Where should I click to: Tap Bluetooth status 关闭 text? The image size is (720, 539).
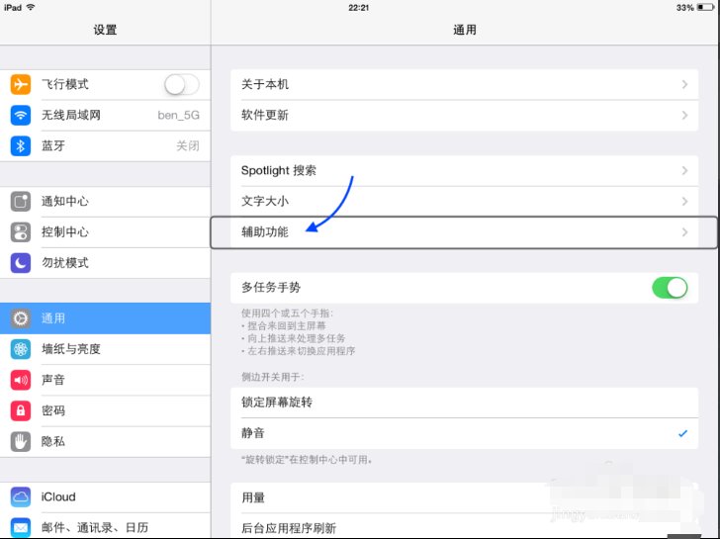point(188,146)
